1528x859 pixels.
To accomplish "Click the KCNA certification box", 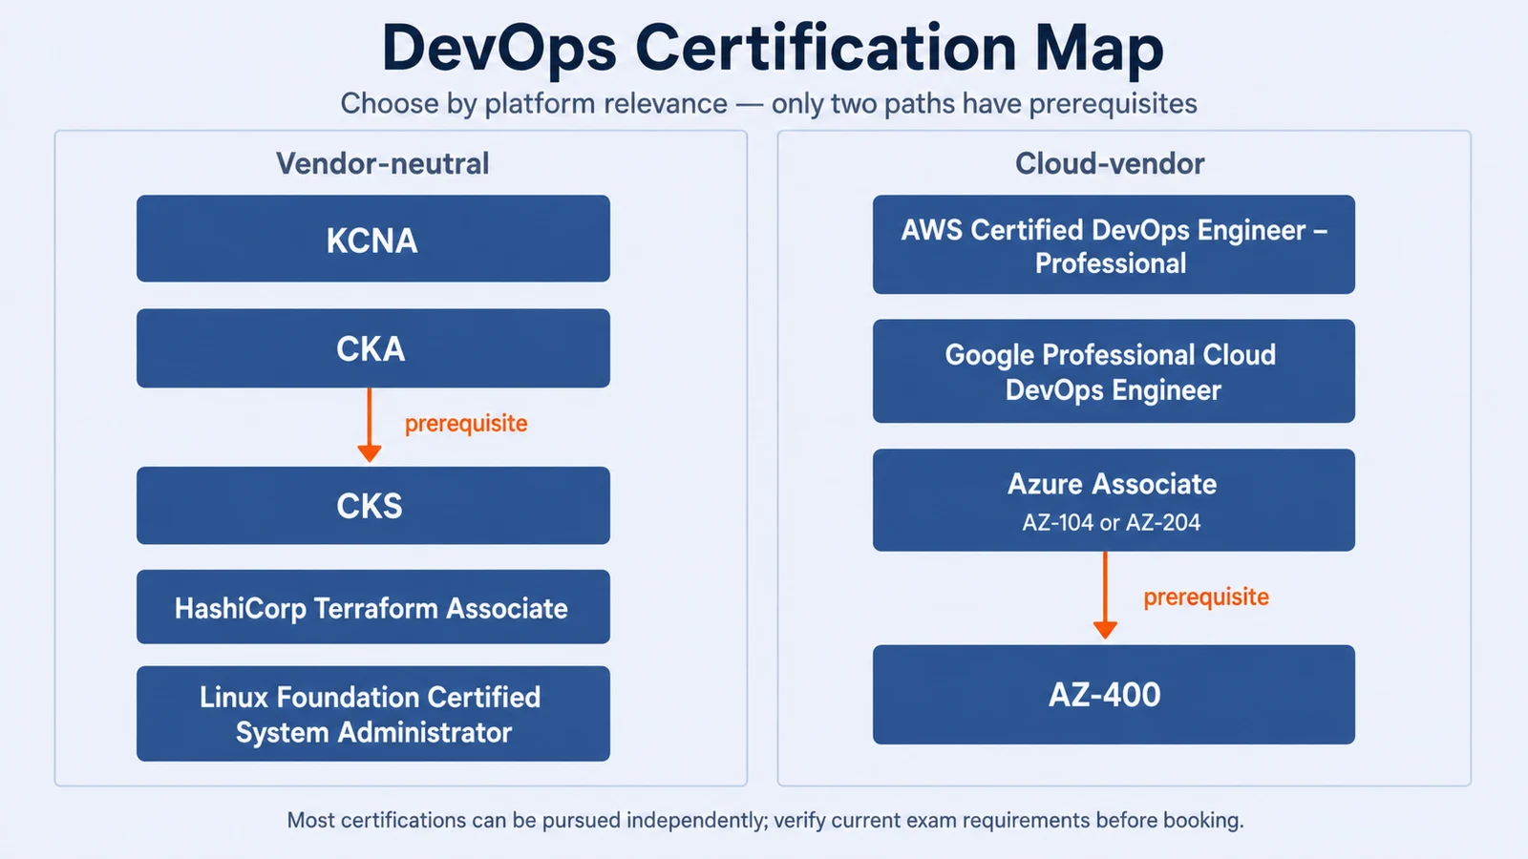I will pos(372,239).
